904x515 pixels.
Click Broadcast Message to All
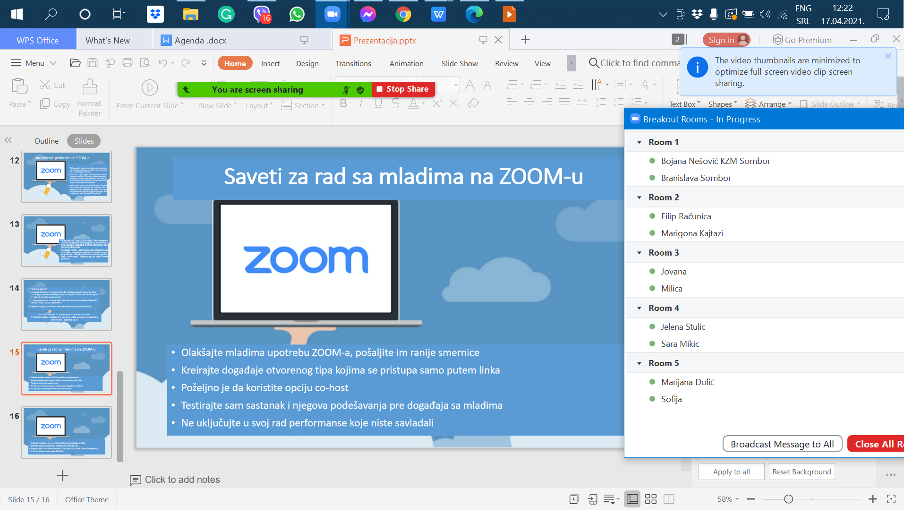pyautogui.click(x=782, y=444)
